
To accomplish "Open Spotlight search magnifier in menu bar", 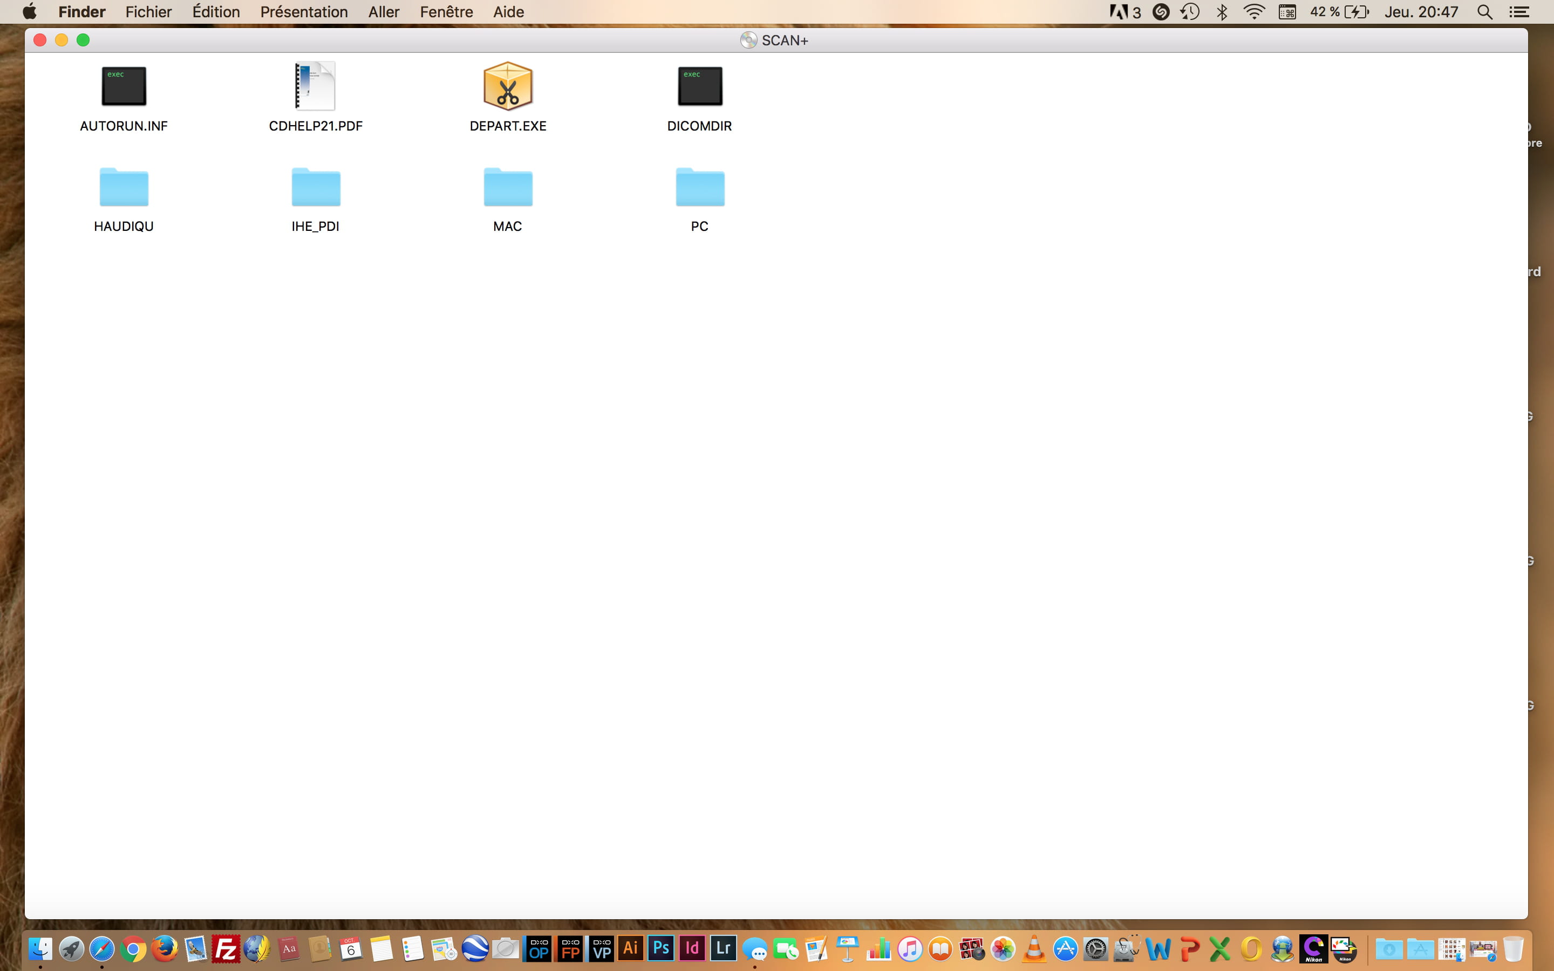I will point(1484,11).
